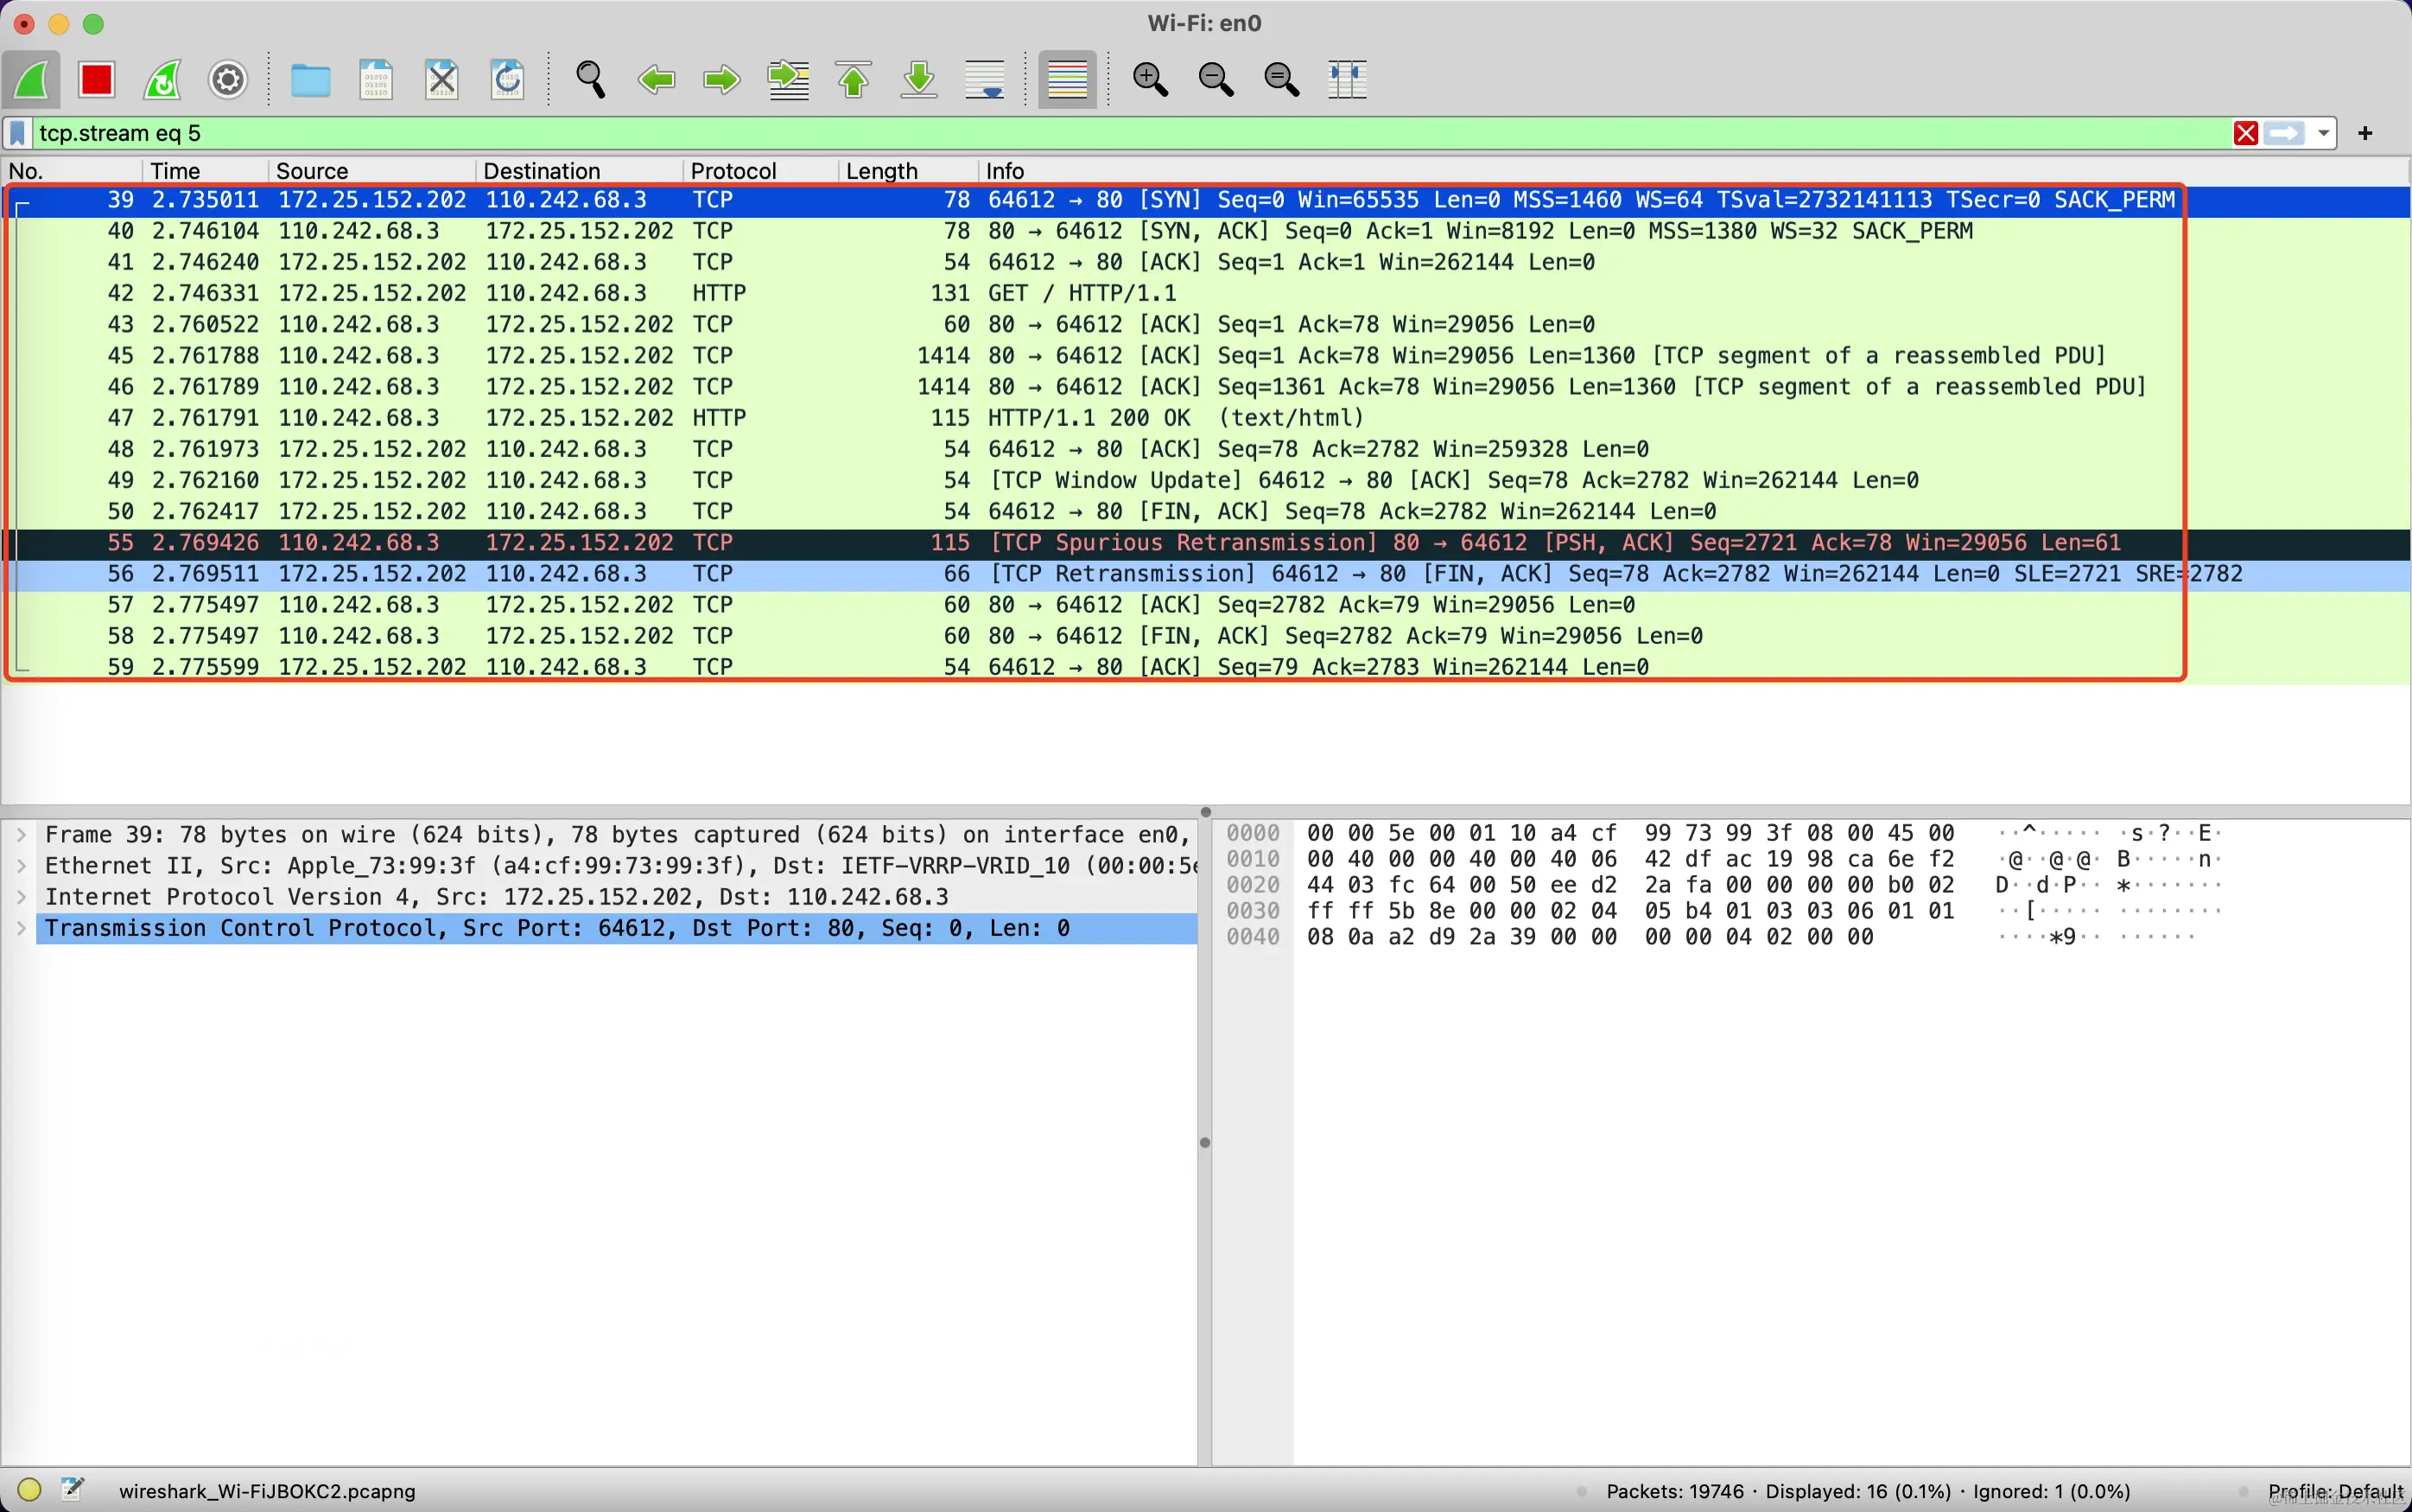Clear the display filter with red X
The image size is (2412, 1512).
click(2245, 133)
